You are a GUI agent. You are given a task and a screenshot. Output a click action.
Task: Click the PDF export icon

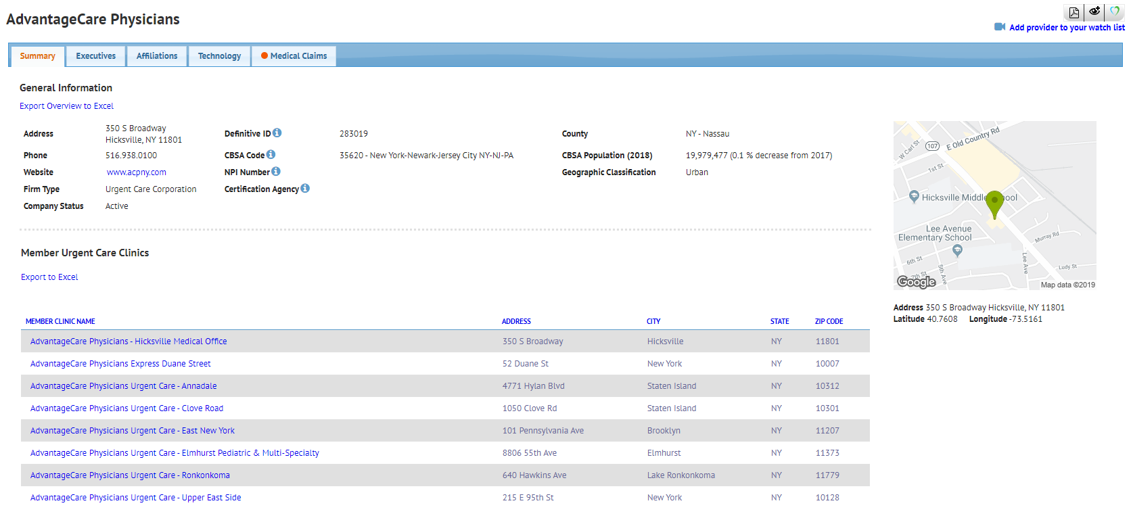[1074, 13]
